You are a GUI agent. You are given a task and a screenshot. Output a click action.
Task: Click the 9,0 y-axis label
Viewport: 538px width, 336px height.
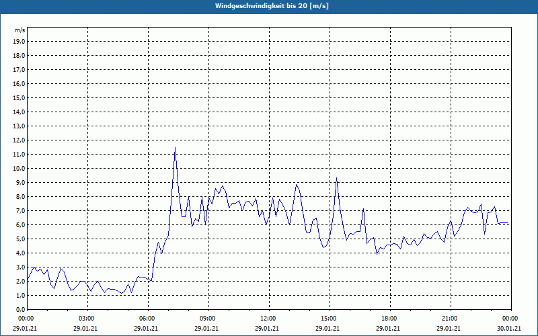(x=20, y=182)
